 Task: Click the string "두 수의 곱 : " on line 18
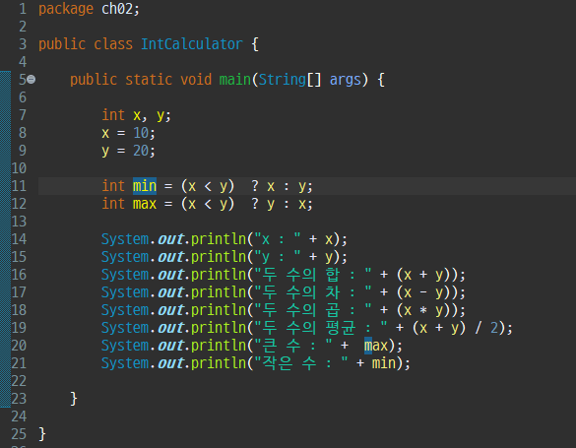coord(313,310)
